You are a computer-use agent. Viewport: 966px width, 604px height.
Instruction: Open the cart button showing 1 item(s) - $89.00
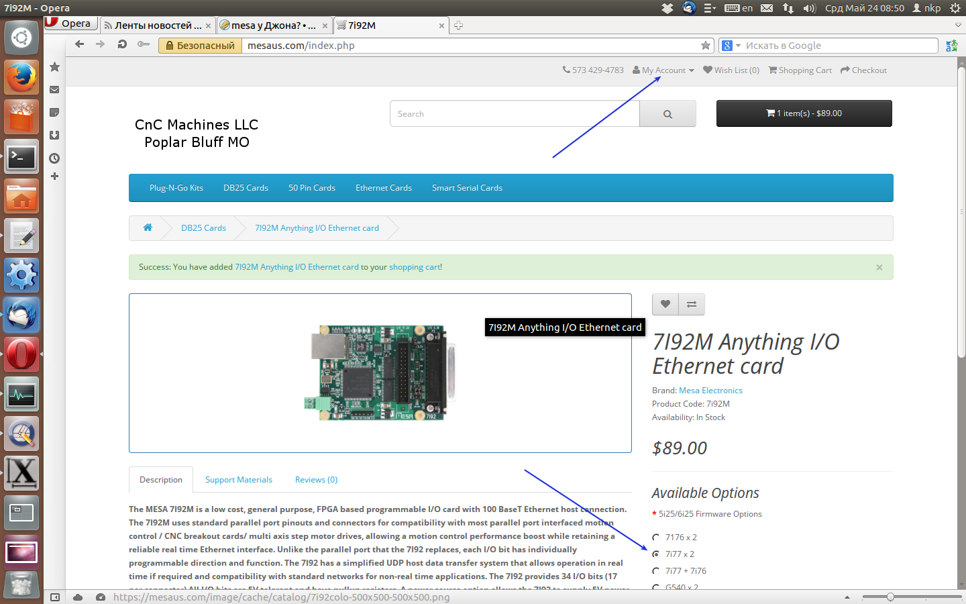click(x=804, y=113)
